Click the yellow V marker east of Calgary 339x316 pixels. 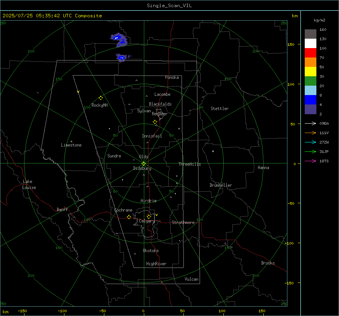(157, 215)
